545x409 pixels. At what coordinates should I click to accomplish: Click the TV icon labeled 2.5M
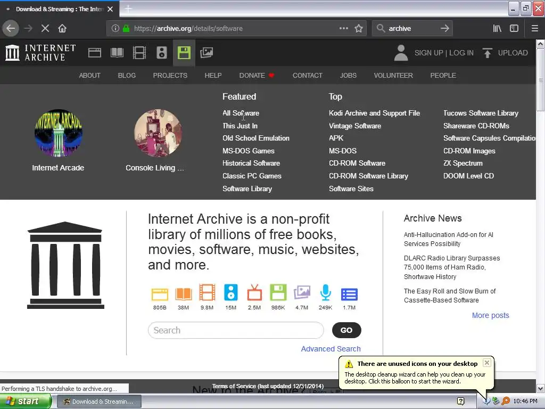(254, 292)
